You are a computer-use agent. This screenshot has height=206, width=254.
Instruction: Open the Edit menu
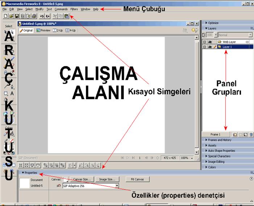12,9
